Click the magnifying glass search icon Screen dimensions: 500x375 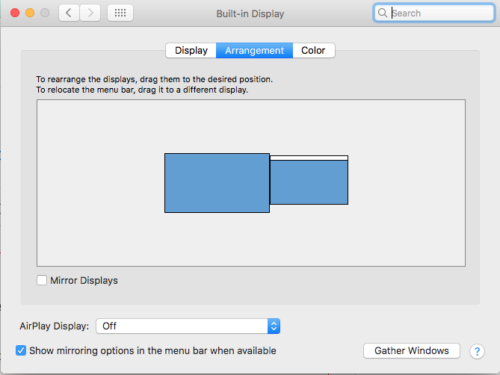click(383, 13)
